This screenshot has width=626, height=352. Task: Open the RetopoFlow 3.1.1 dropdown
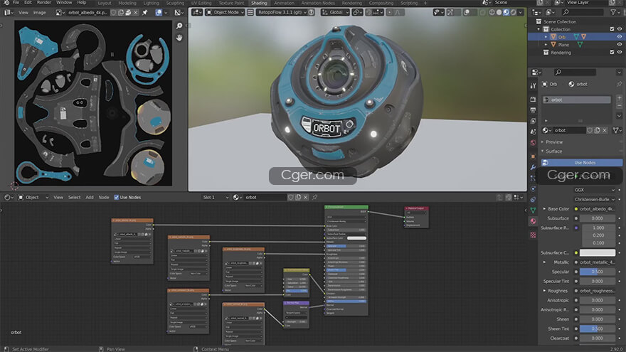click(x=281, y=12)
